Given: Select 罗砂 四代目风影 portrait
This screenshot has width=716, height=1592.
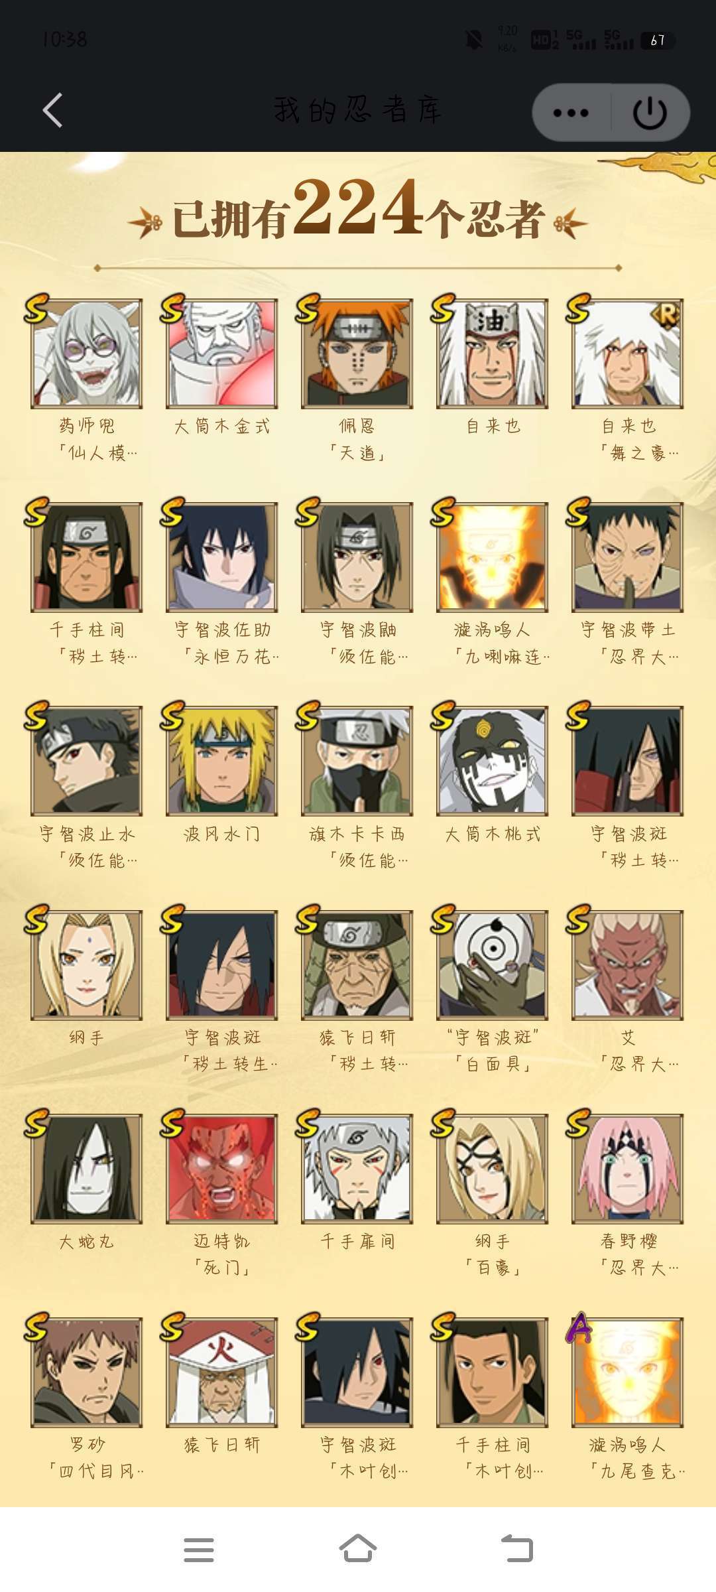Looking at the screenshot, I should coord(87,1372).
